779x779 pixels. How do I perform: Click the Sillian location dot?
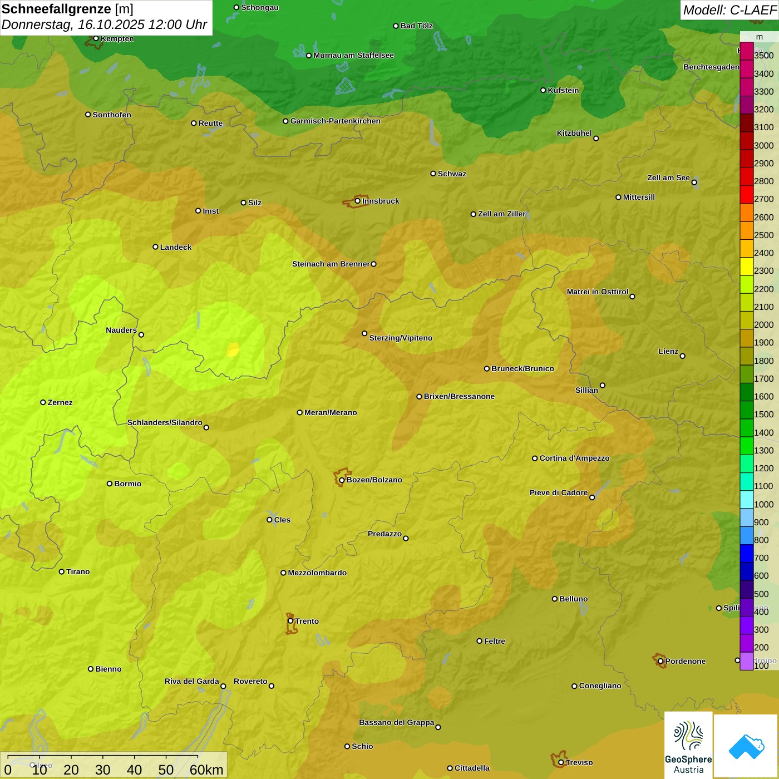coord(603,385)
